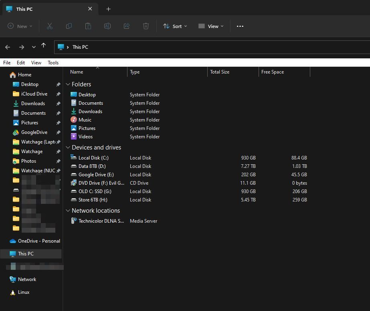Switch to the This PC tab
The height and width of the screenshot is (311, 370).
24,9
